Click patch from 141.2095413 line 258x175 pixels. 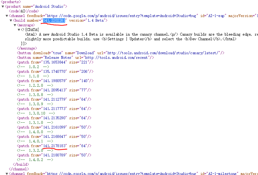coord(54,90)
